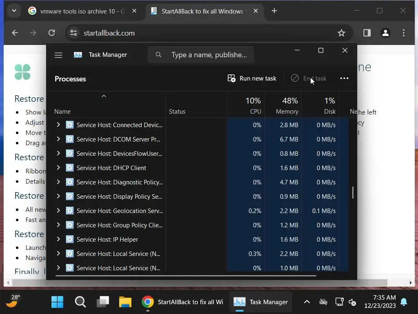418x314 pixels.
Task: Expand Service Host: Connected Devices row
Action: tap(58, 125)
